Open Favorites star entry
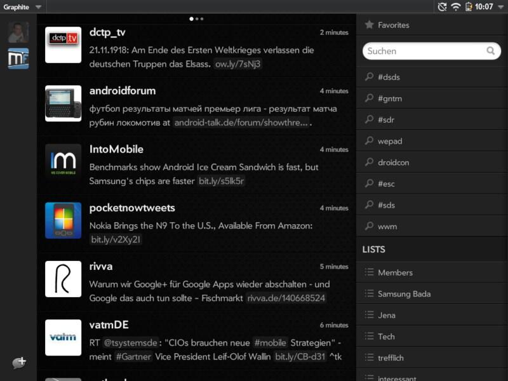508x381 pixels. [432, 25]
